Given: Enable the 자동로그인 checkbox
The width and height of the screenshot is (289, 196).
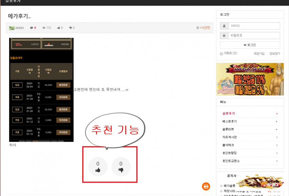Looking at the screenshot, I should click(221, 54).
